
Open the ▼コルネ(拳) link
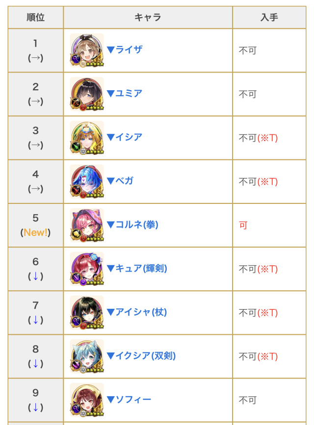(x=132, y=225)
